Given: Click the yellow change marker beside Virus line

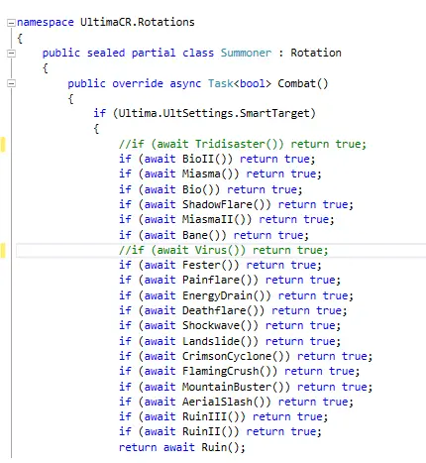Looking at the screenshot, I should [x=3, y=250].
